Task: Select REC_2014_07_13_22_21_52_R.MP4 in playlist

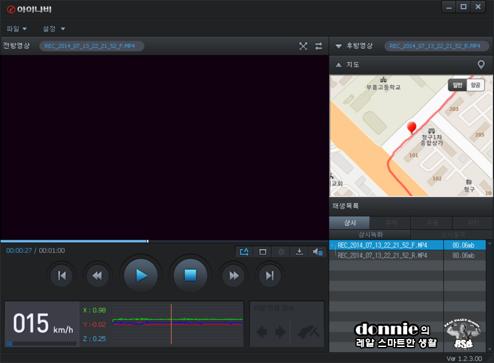Action: click(x=382, y=255)
